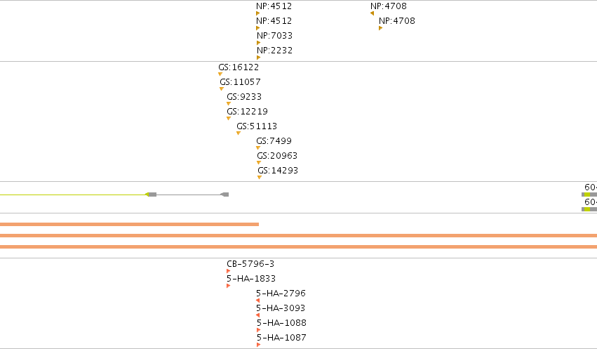Open the GS:9233 feature label
The height and width of the screenshot is (349, 597).
[244, 97]
